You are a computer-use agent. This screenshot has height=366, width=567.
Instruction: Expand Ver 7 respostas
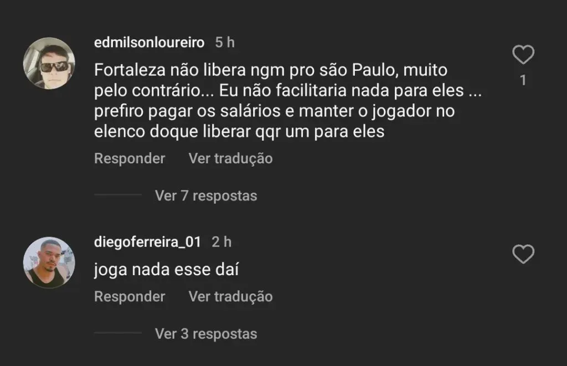pyautogui.click(x=206, y=195)
